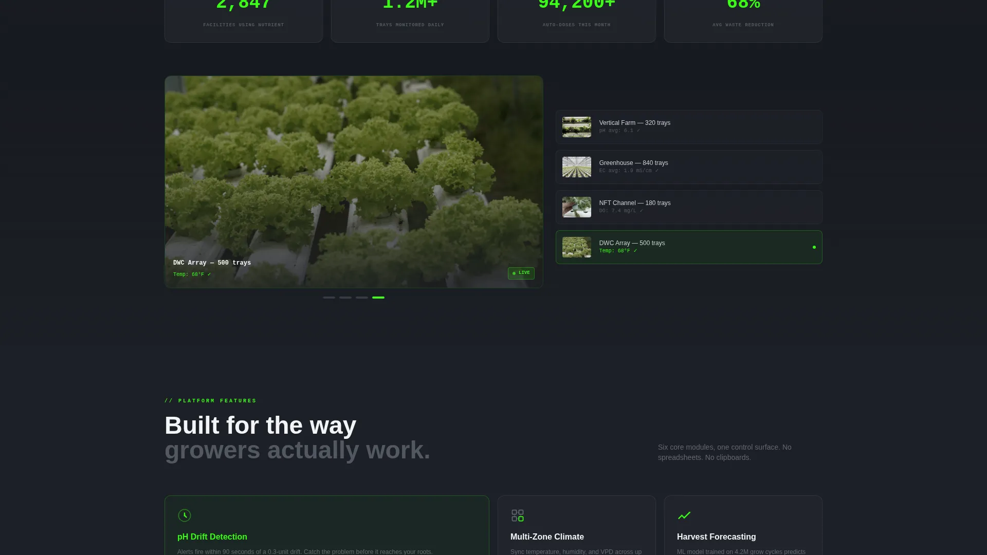This screenshot has height=555, width=987.
Task: Click the pH Drift Detection clock icon
Action: click(x=185, y=515)
